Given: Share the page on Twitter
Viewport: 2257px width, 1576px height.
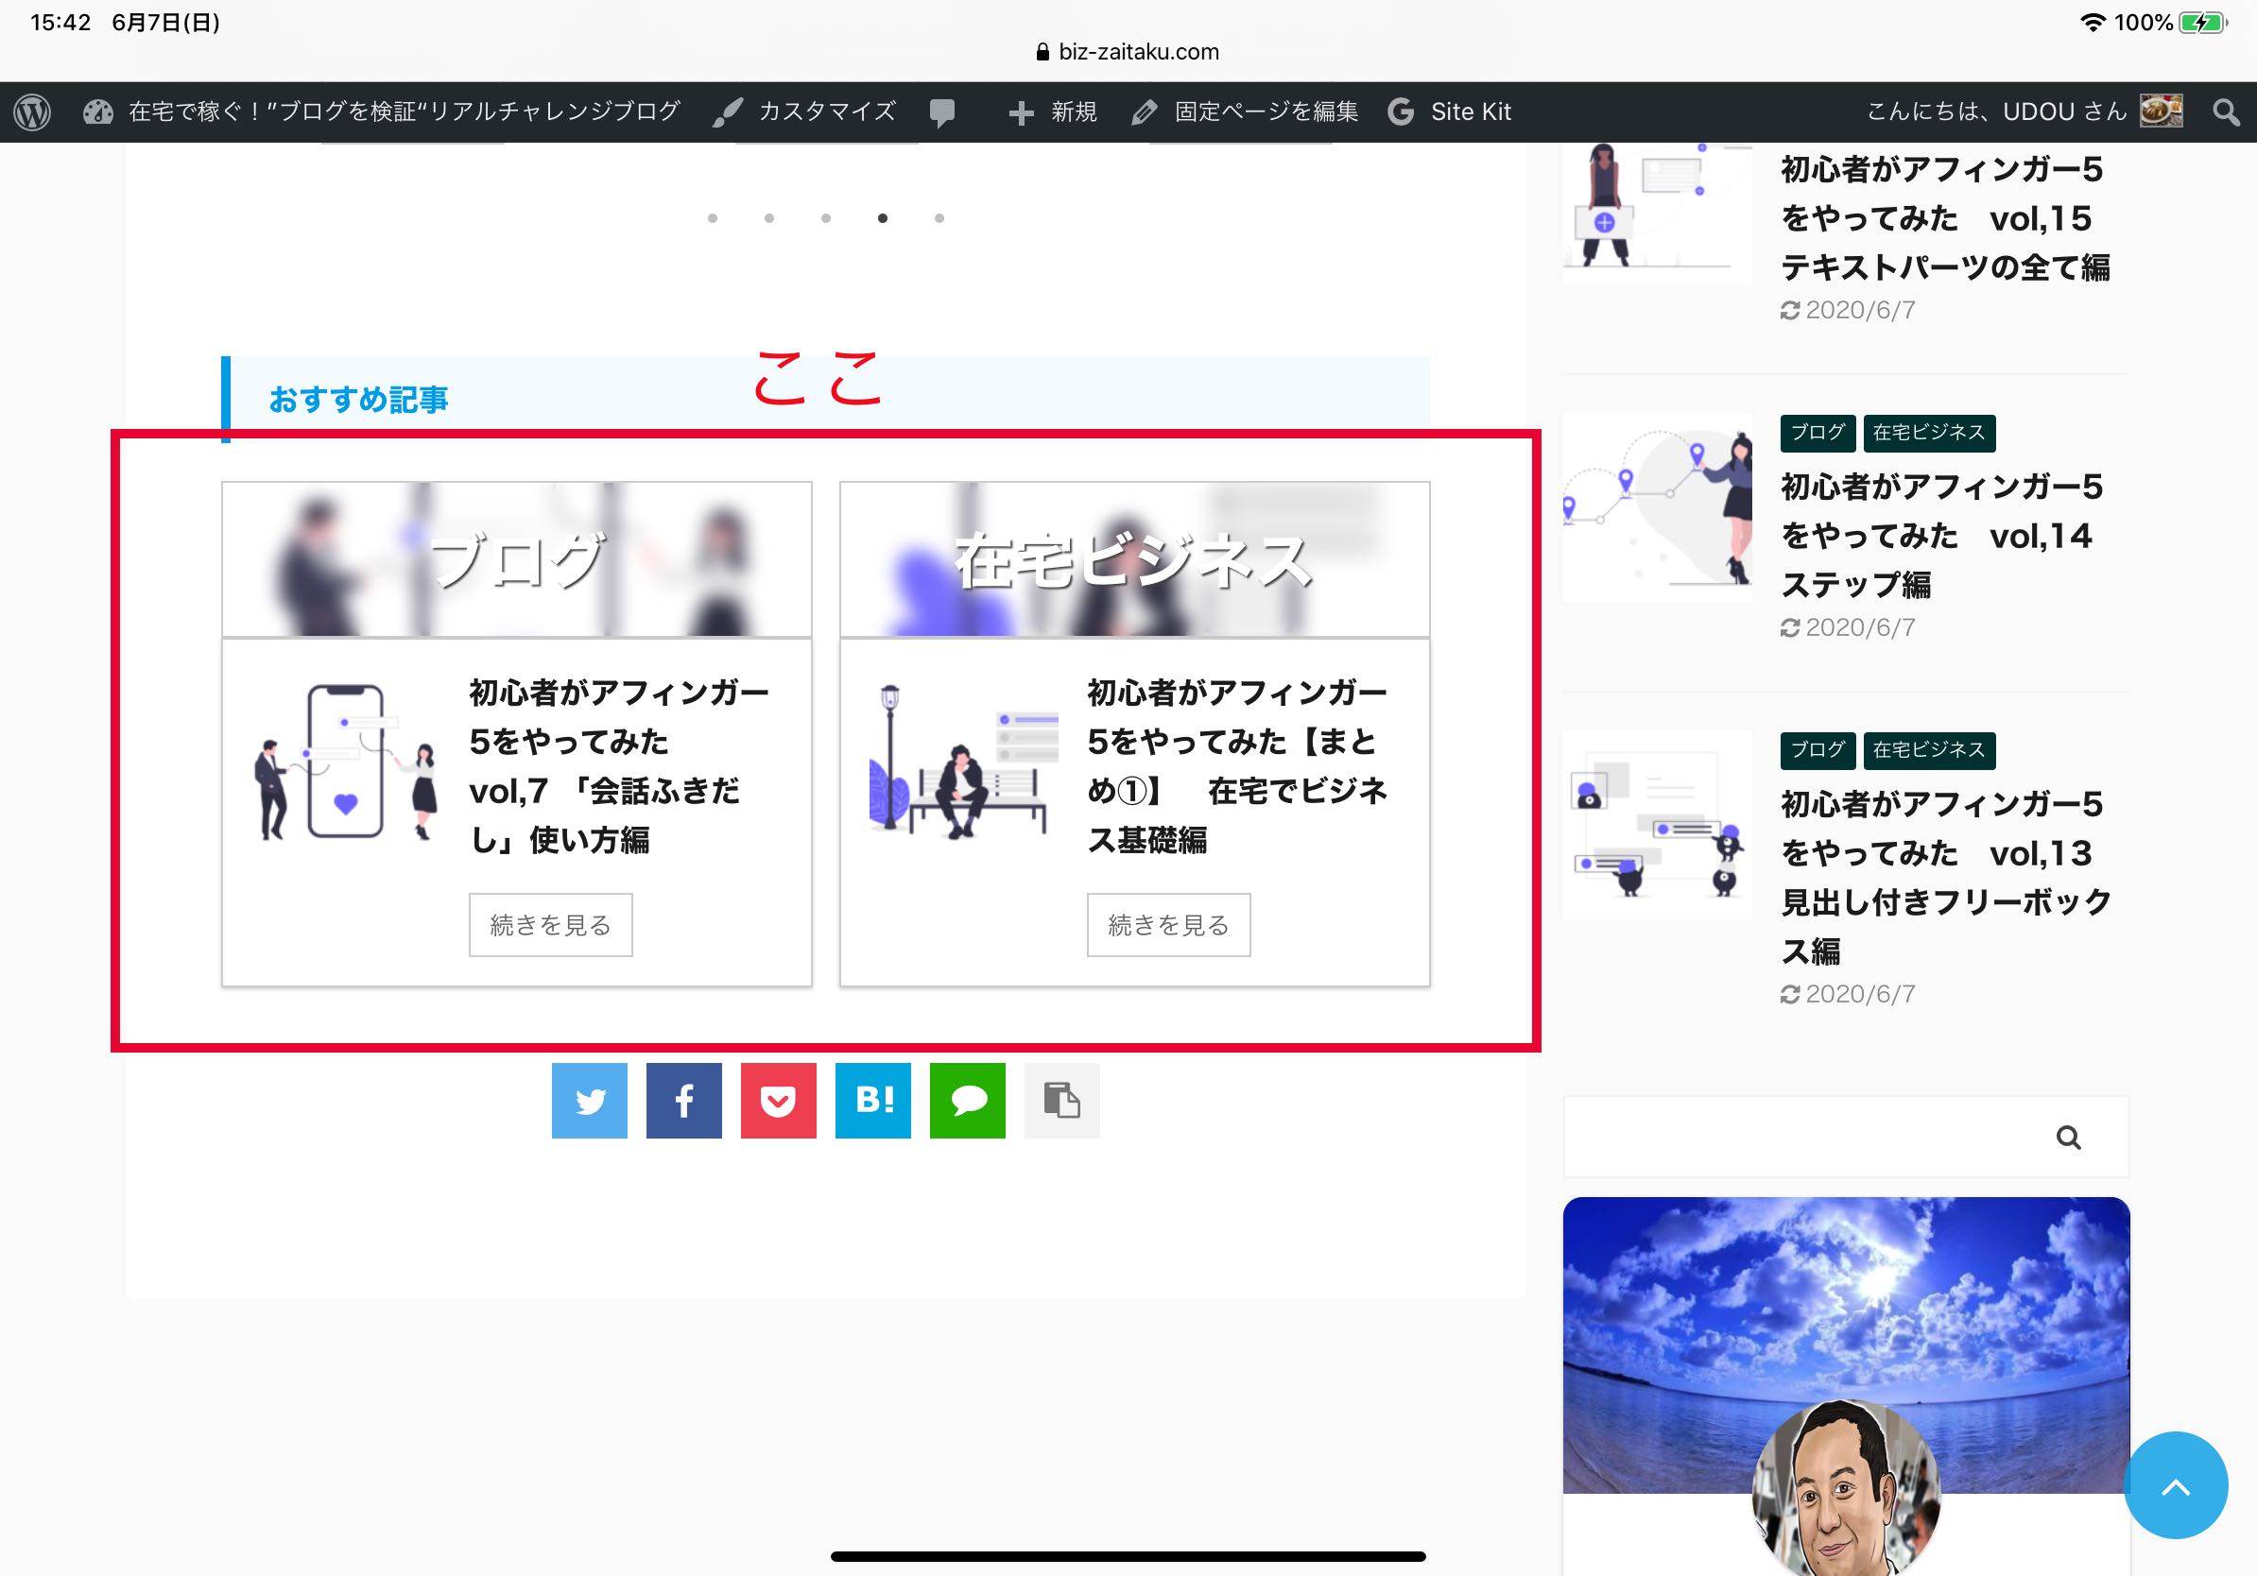Looking at the screenshot, I should pos(590,1101).
